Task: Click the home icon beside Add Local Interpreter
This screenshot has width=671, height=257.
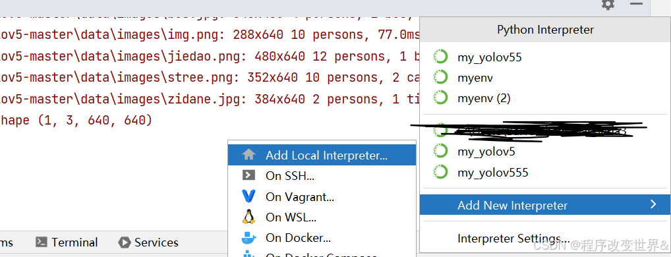Action: point(248,155)
